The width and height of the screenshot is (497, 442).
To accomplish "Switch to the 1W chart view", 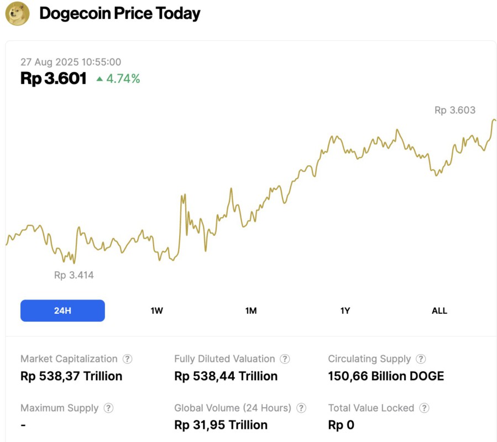I will tap(156, 311).
